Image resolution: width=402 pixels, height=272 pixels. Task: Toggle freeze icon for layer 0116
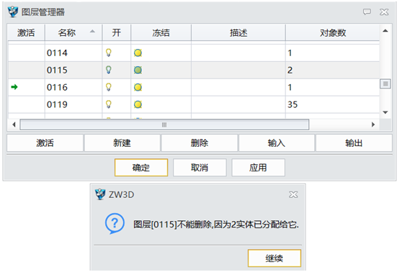coord(138,87)
